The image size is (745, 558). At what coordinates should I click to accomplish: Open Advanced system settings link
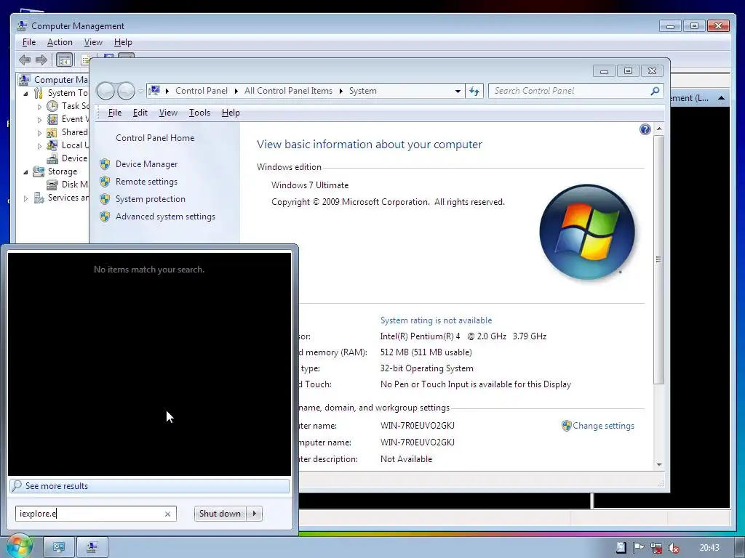165,217
